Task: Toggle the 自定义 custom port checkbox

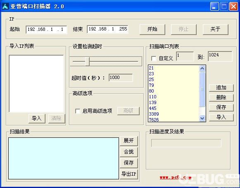Action: click(154, 58)
